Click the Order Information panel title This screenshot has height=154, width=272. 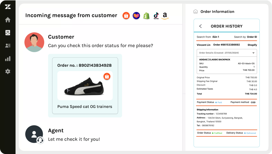[217, 12]
